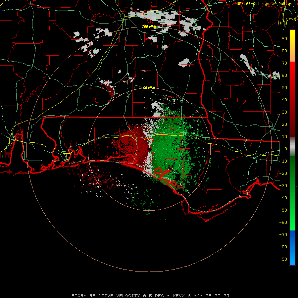This screenshot has width=298, height=298.
Task: Click the -50 label on the scale
Action: [x=283, y=210]
